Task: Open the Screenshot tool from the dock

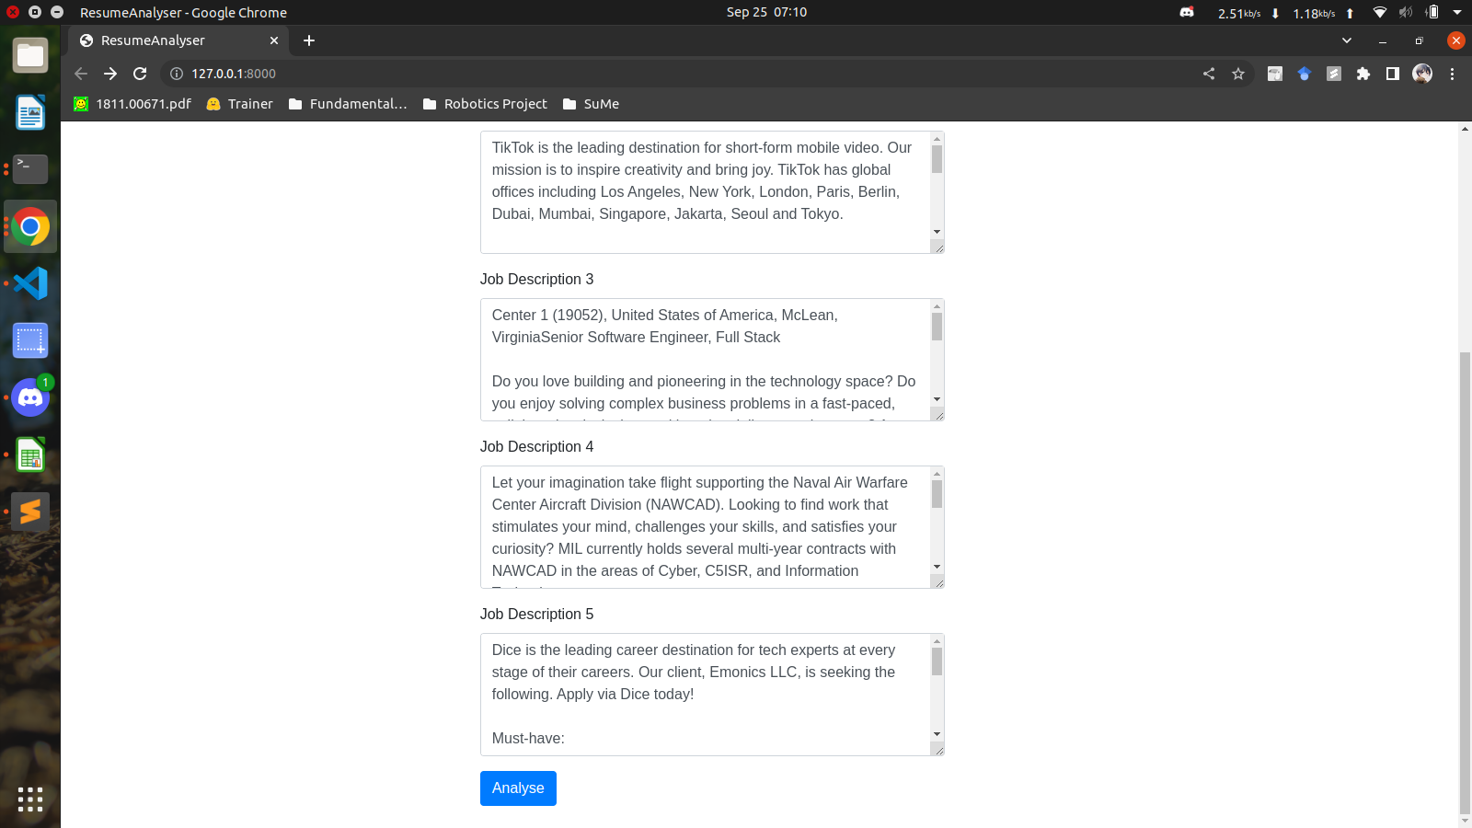Action: tap(30, 340)
